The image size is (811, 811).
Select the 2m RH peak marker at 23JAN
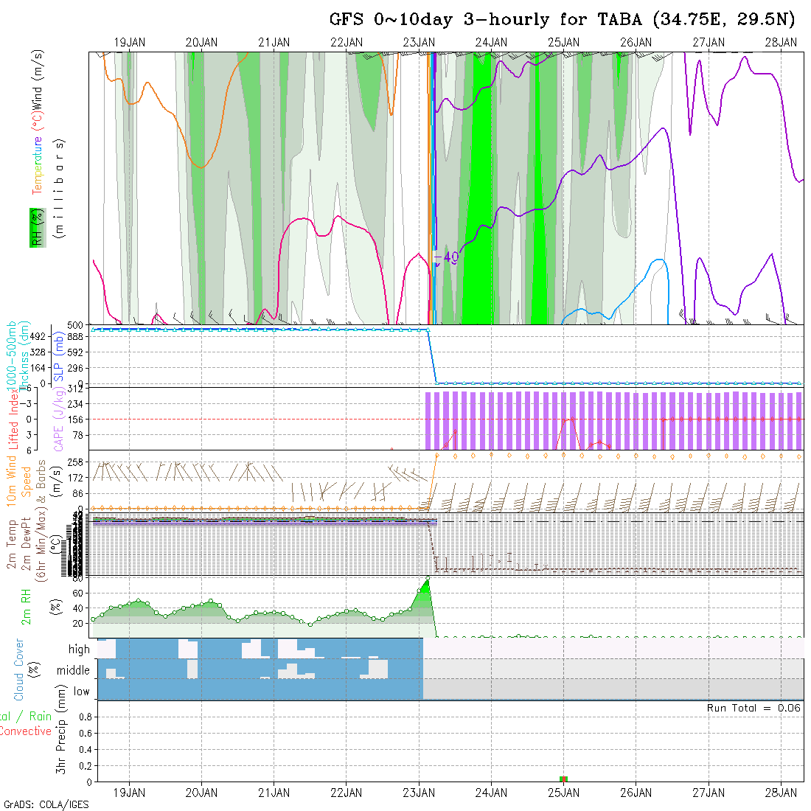(427, 578)
